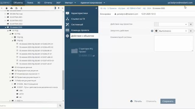Open the Действие над проектом dropdown
195x109 pixels.
tap(186, 24)
